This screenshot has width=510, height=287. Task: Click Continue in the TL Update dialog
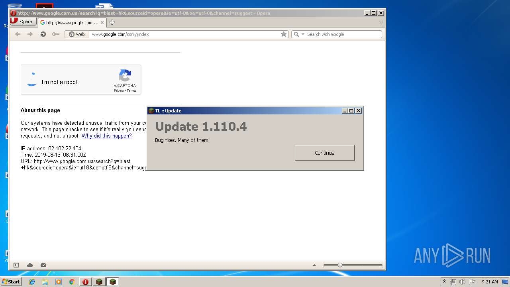pyautogui.click(x=324, y=153)
